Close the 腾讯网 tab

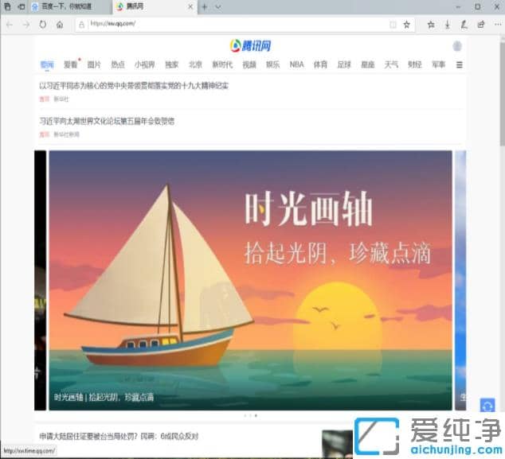click(190, 6)
